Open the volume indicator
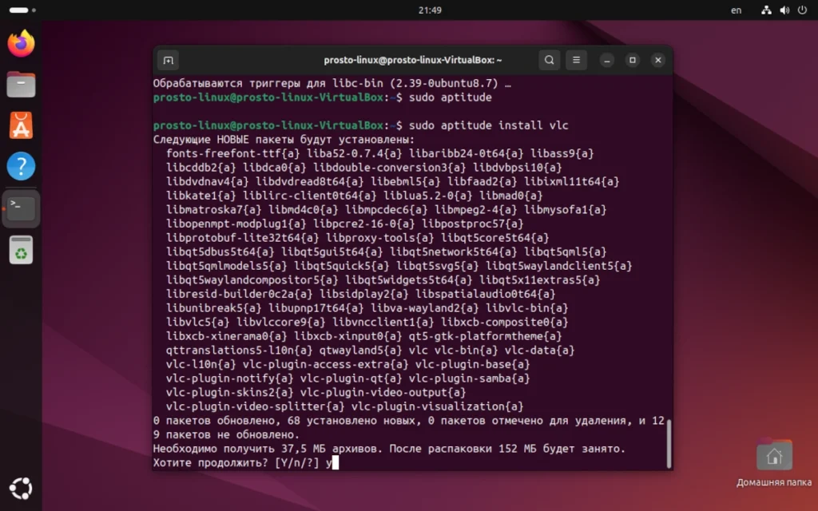Screen dimensions: 818x511 (x=784, y=10)
